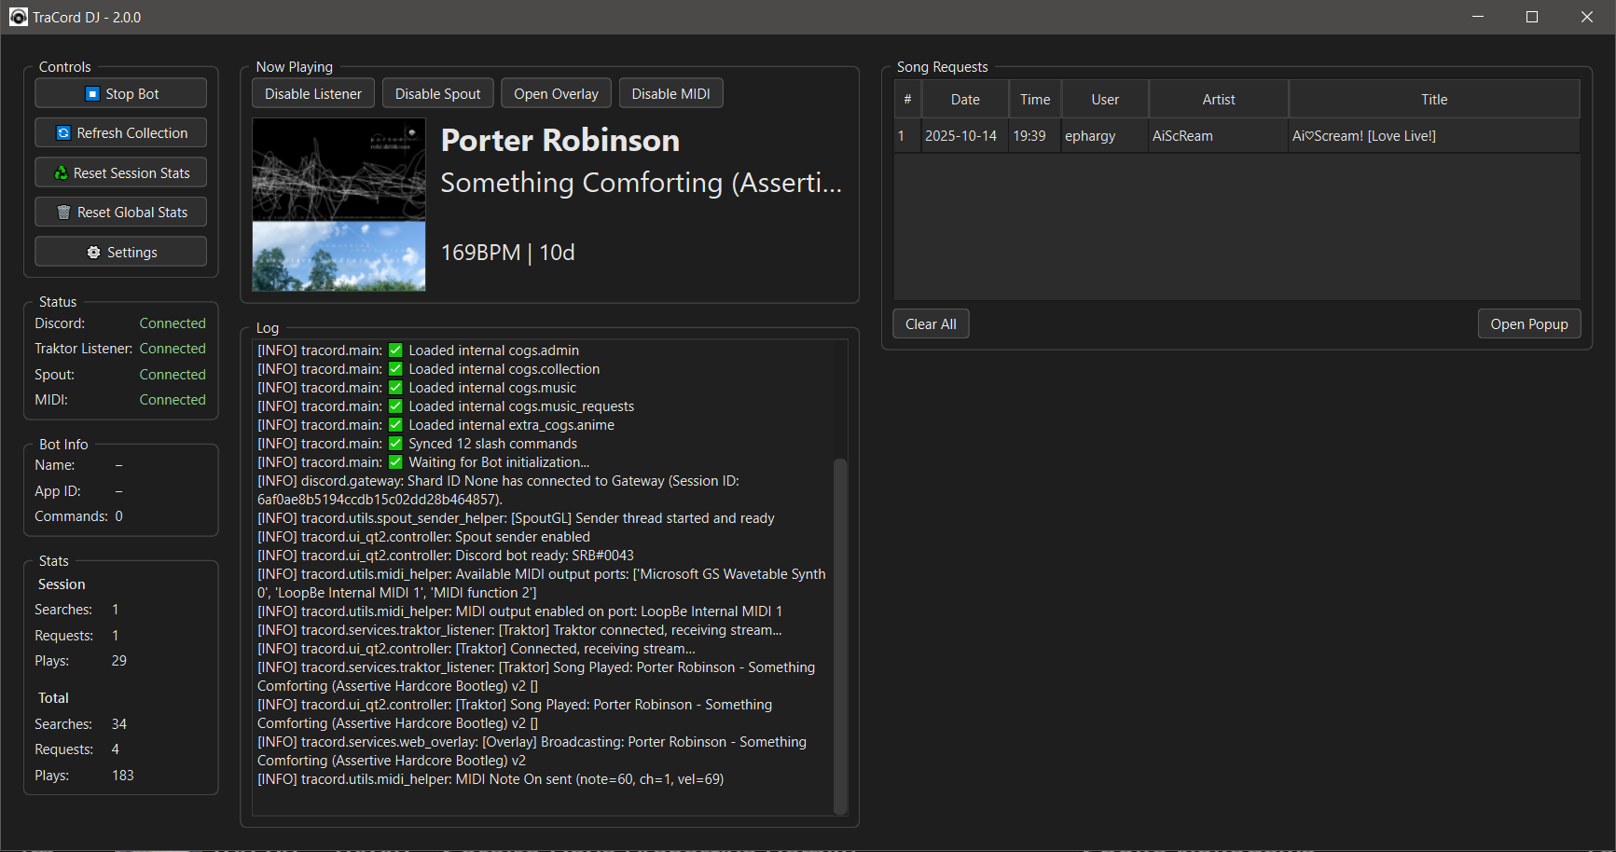Sort requests by the User column header
The height and width of the screenshot is (852, 1616).
tap(1105, 99)
